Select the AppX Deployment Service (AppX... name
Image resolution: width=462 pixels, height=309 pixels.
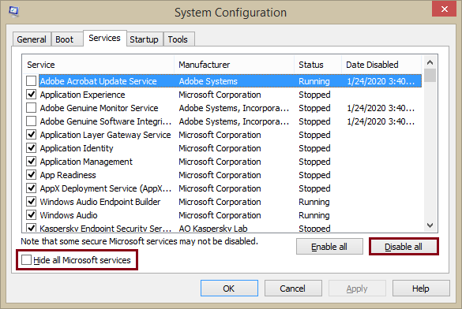[x=106, y=188]
